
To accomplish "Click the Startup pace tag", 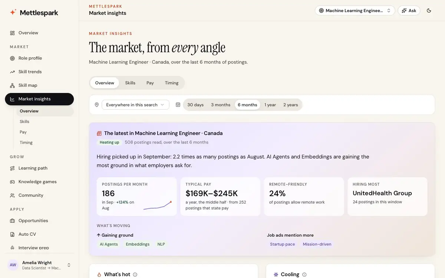I will [x=283, y=244].
